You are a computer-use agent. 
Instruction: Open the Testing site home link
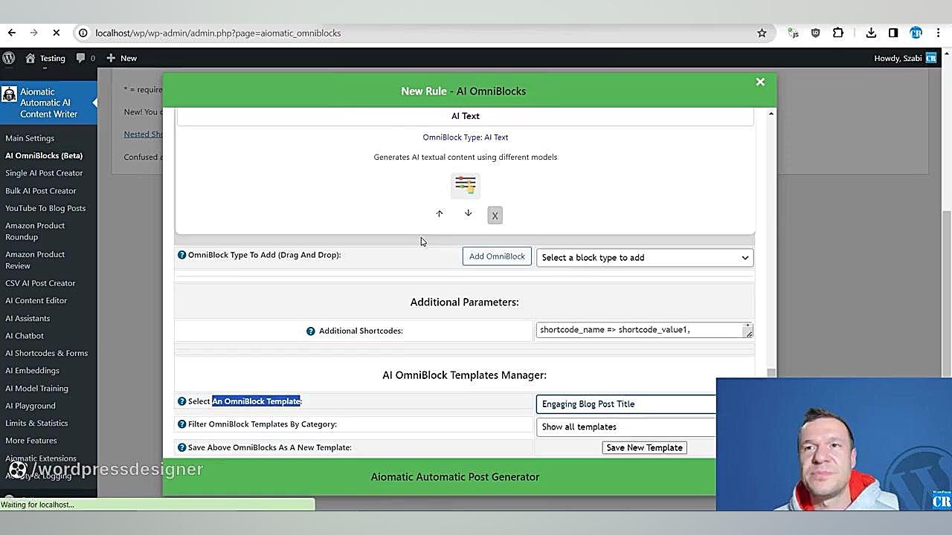point(45,58)
